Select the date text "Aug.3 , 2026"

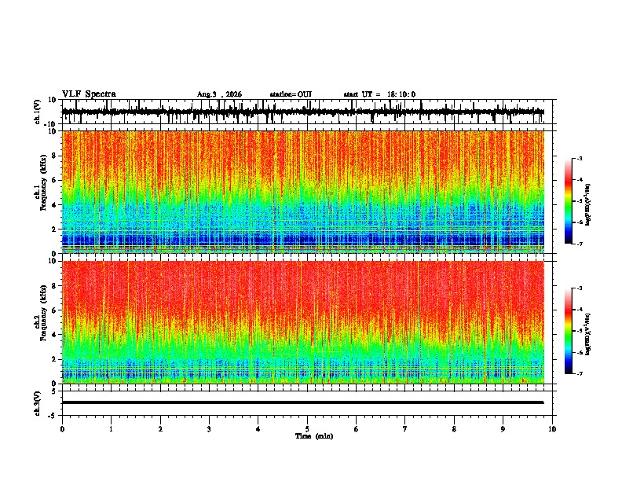pyautogui.click(x=219, y=94)
